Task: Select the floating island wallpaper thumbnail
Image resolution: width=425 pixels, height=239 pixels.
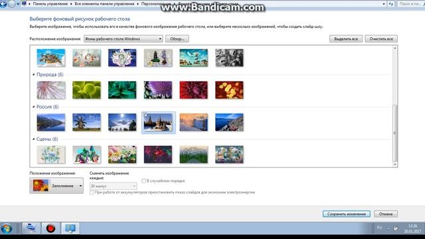Action: (51, 58)
